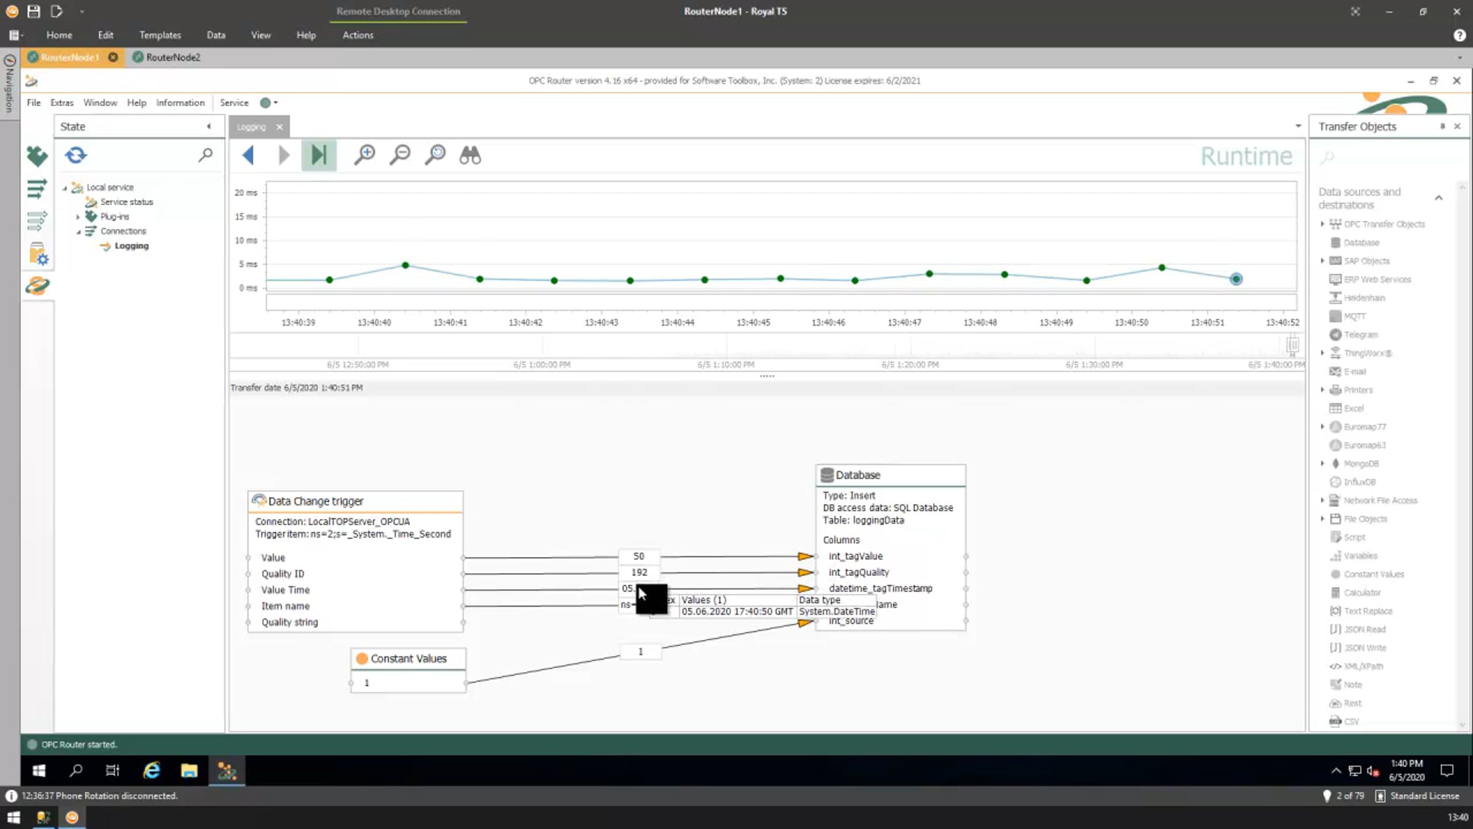Switch to RouterNode2 tab
1473x829 pixels.
tap(172, 57)
